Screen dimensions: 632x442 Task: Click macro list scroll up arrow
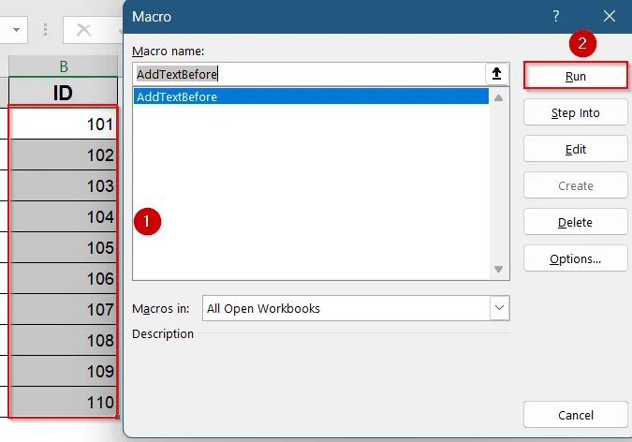[499, 97]
